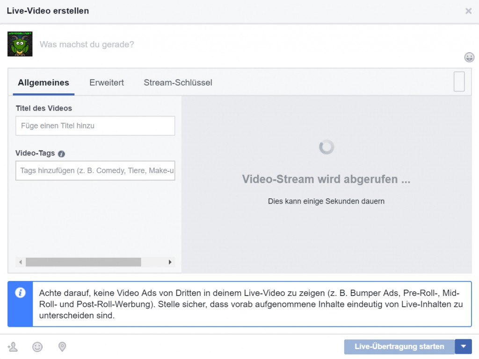Select the Stream-Schlüssel tab
Viewport: 479px width, 359px height.
point(178,83)
